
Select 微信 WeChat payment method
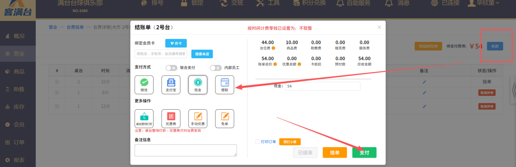pos(144,85)
